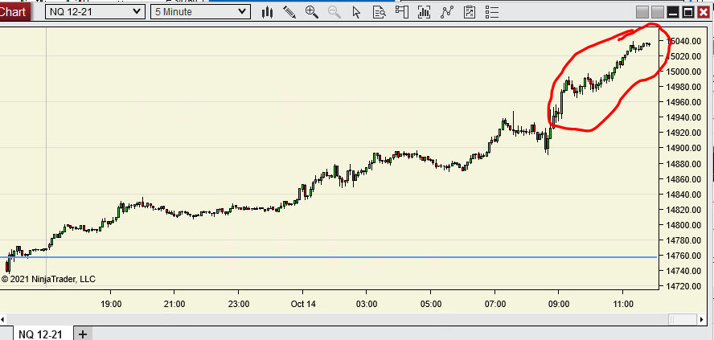
Task: Open the strategies icon
Action: tap(470, 12)
